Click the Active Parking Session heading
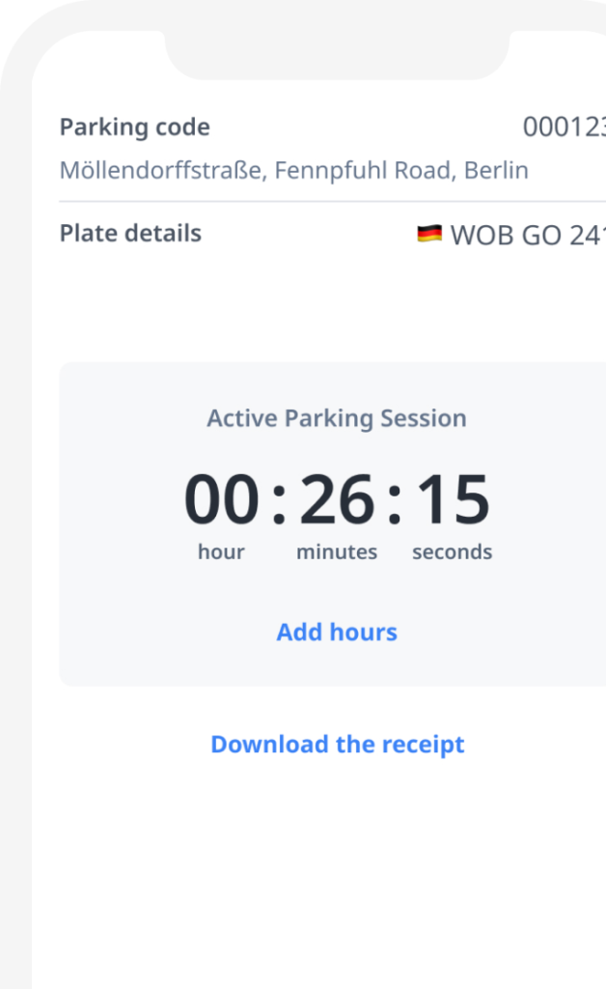This screenshot has width=606, height=989. click(337, 418)
